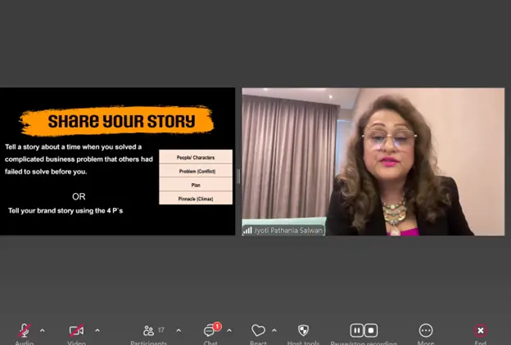Click the signal strength icon on video
511x345 pixels.
click(x=247, y=231)
